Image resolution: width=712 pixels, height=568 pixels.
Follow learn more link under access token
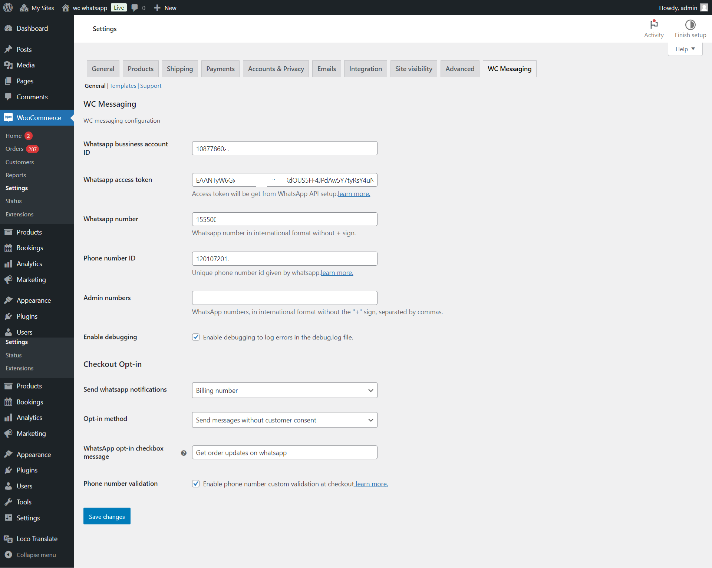point(354,194)
